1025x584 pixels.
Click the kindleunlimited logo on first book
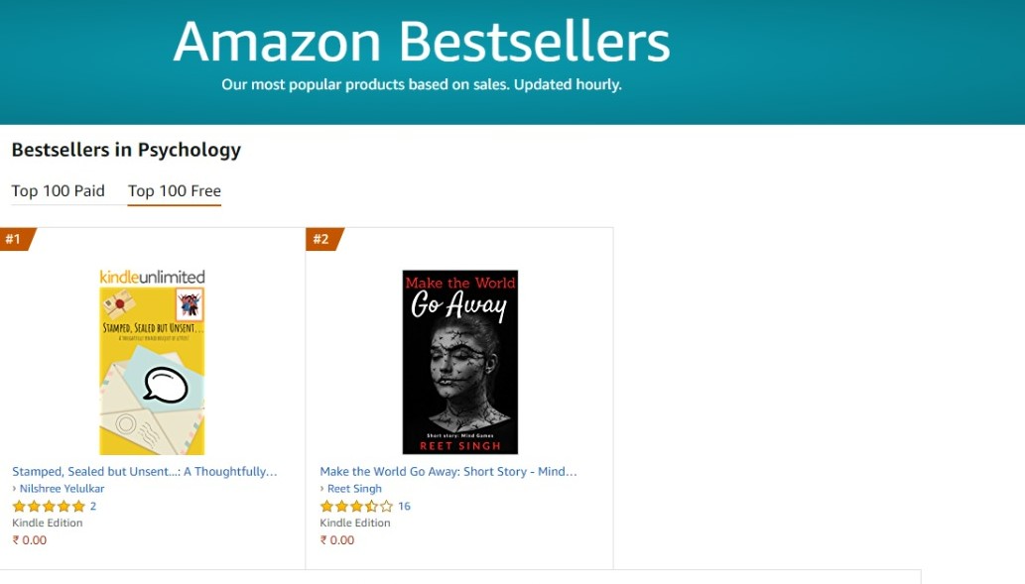click(152, 277)
